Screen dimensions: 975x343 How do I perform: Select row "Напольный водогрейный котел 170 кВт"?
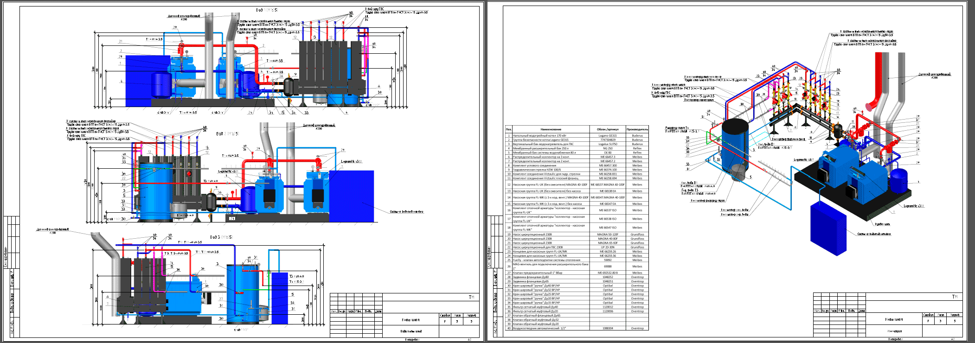pos(577,136)
